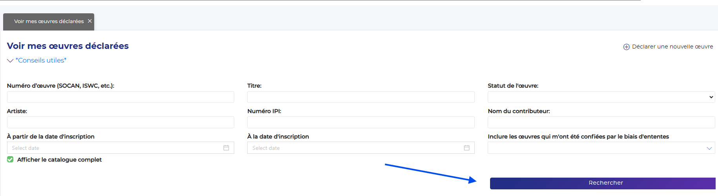Click the 'Afficher le catalogue complet' label

(x=59, y=160)
